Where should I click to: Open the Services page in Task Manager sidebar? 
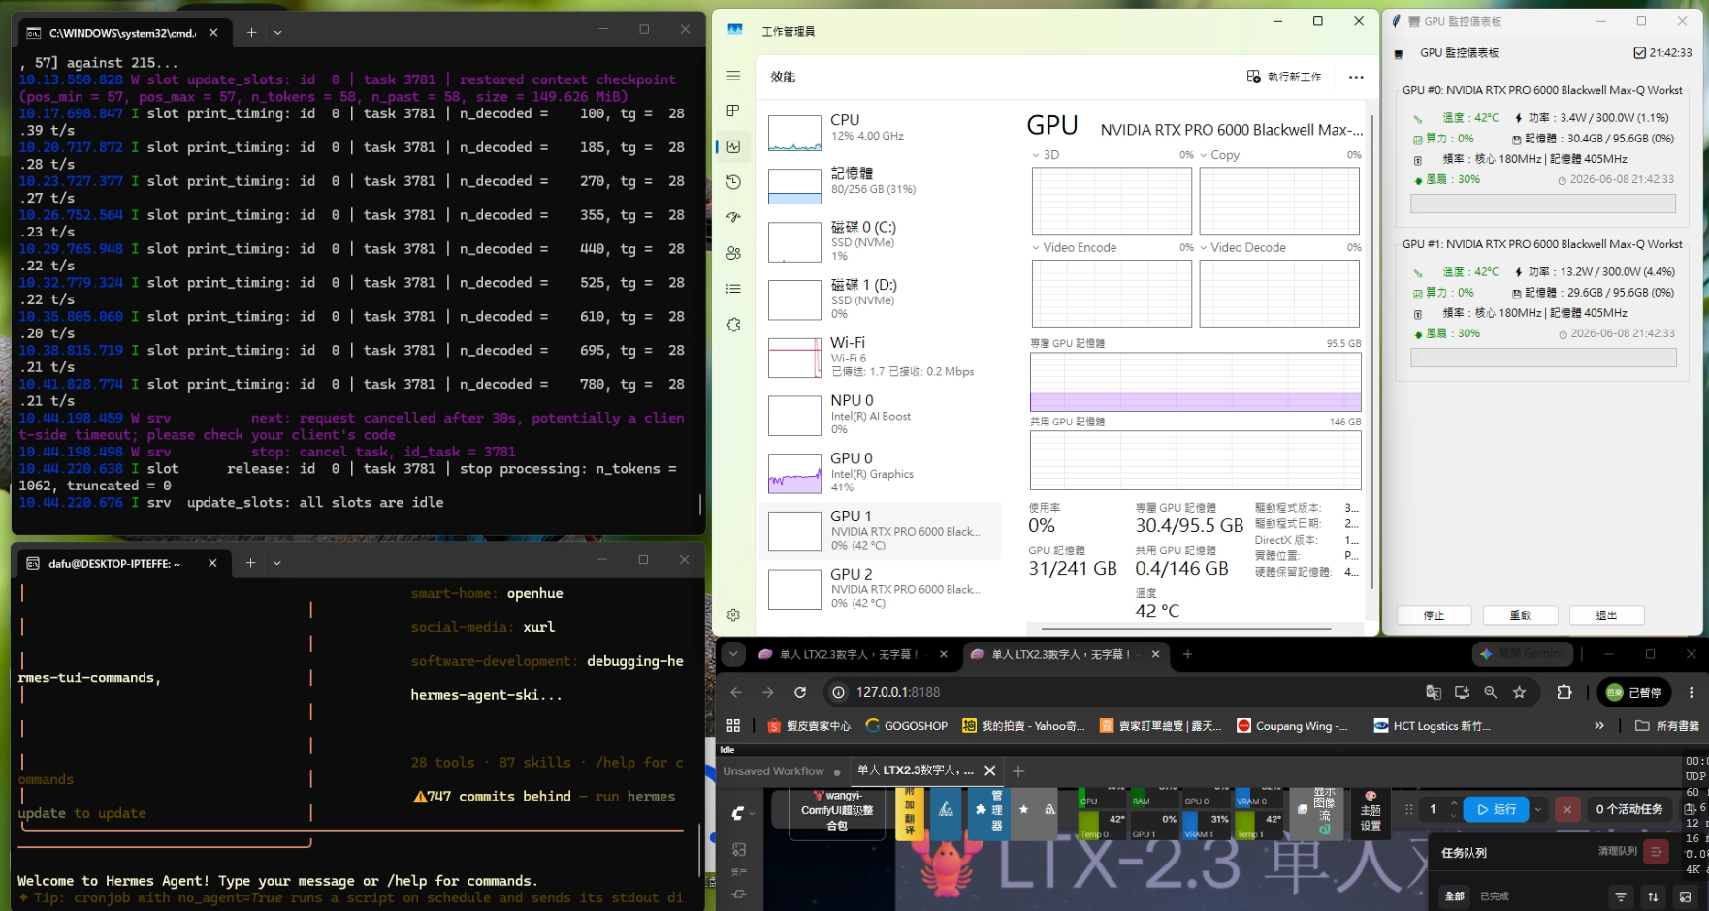[x=733, y=325]
